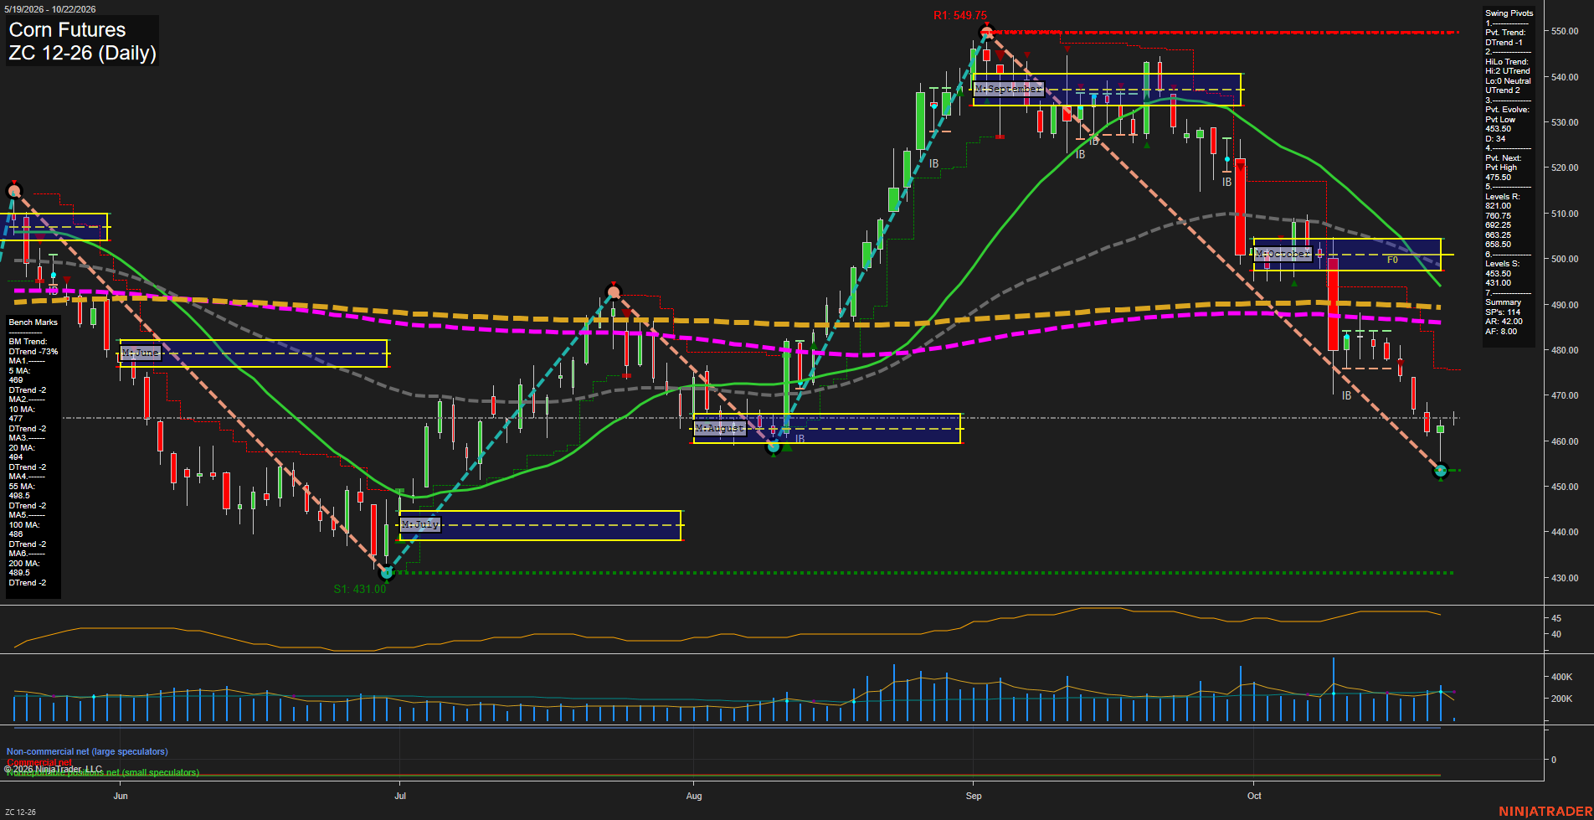Click the August swing low pivot circle
1594x820 pixels.
(x=774, y=446)
